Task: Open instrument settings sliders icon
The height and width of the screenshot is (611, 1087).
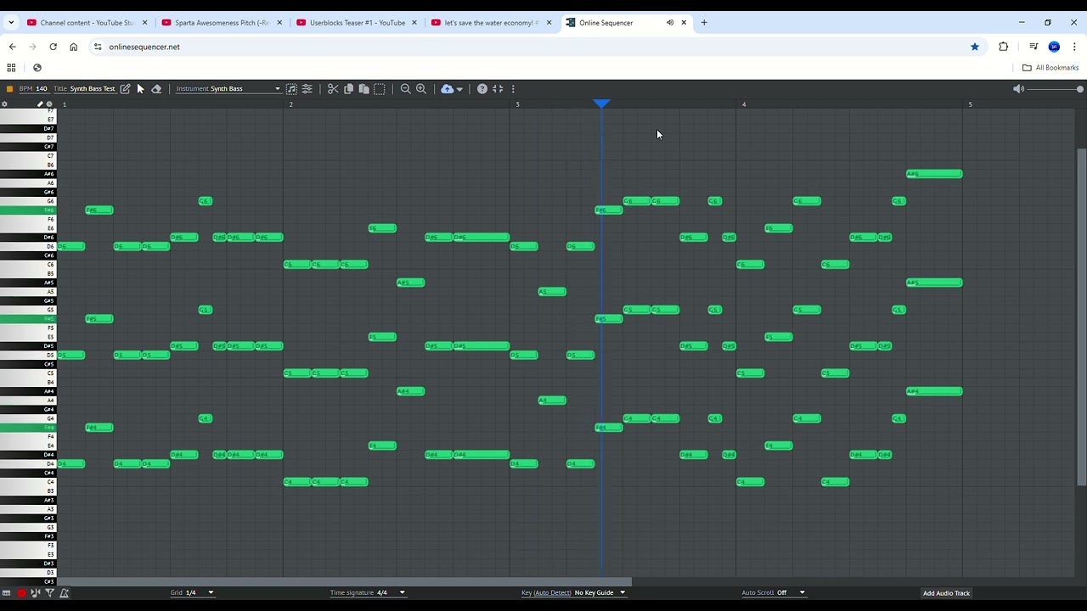Action: pyautogui.click(x=307, y=88)
